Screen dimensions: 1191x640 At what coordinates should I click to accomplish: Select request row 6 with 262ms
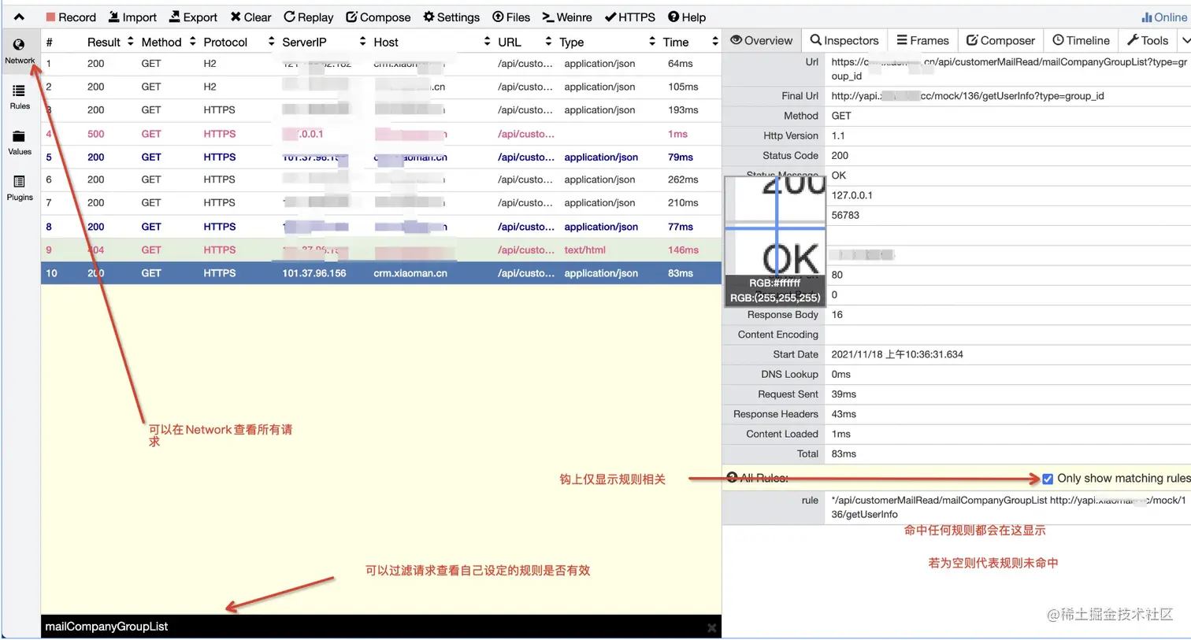381,179
